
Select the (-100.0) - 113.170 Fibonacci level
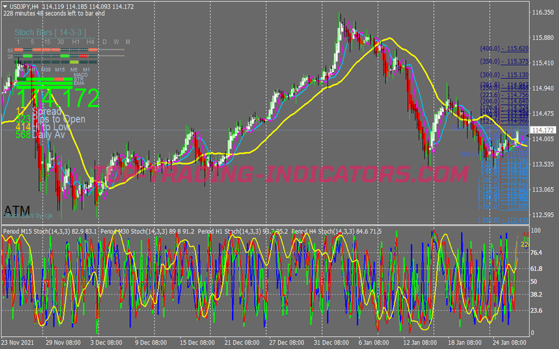[503, 181]
